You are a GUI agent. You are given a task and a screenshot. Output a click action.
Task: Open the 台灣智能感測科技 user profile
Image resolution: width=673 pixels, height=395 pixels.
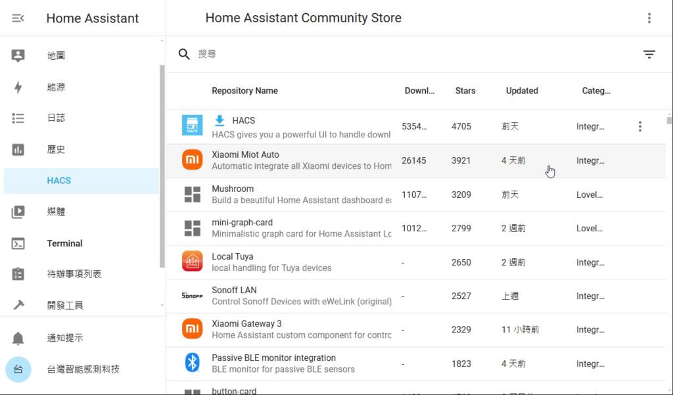click(x=83, y=369)
